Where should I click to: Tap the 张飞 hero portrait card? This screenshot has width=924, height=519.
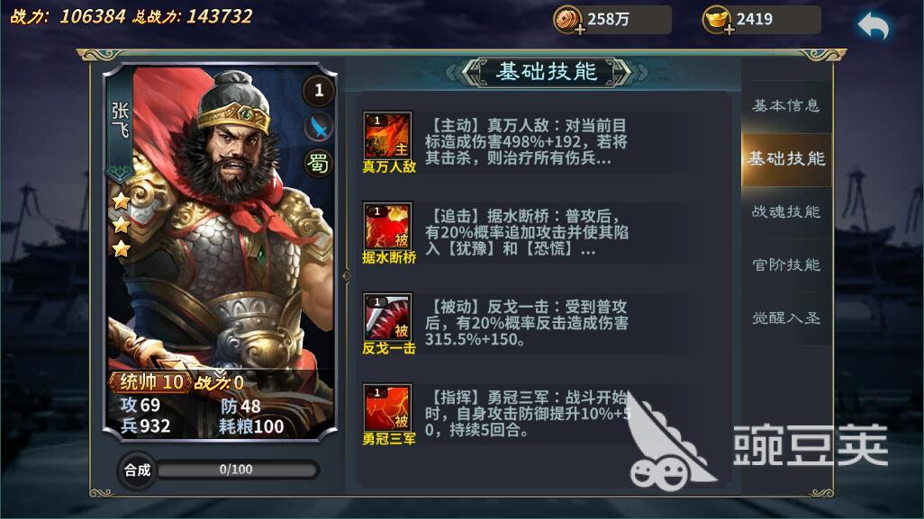pyautogui.click(x=220, y=252)
